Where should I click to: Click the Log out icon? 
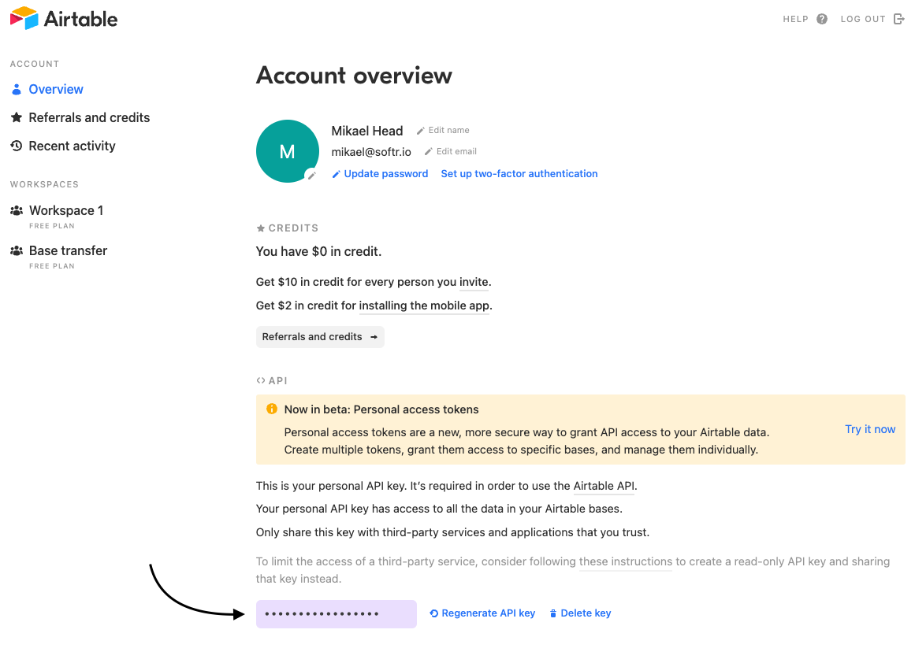(899, 18)
